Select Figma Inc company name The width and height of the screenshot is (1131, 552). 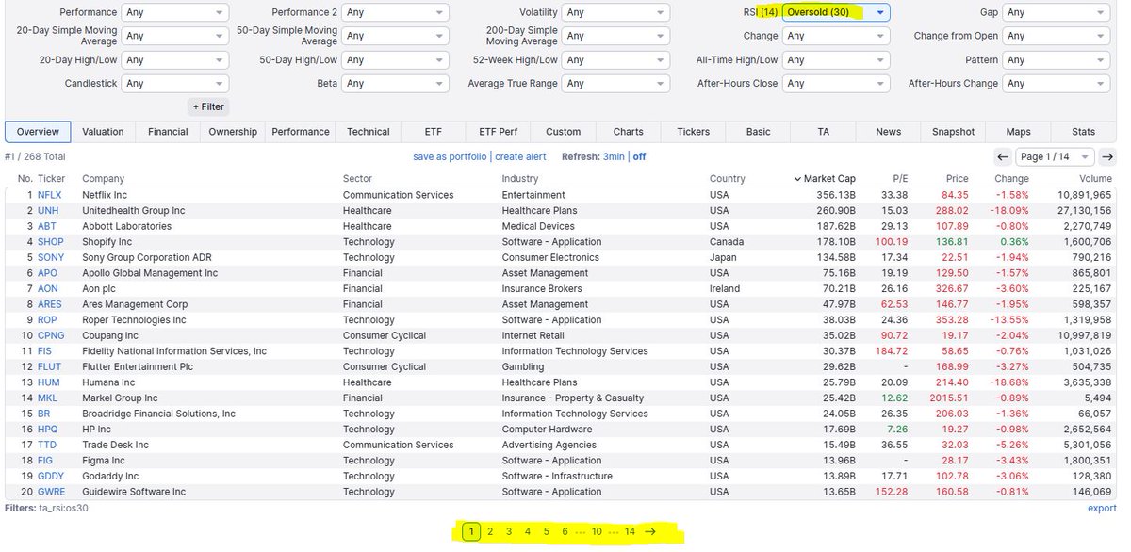pyautogui.click(x=103, y=461)
